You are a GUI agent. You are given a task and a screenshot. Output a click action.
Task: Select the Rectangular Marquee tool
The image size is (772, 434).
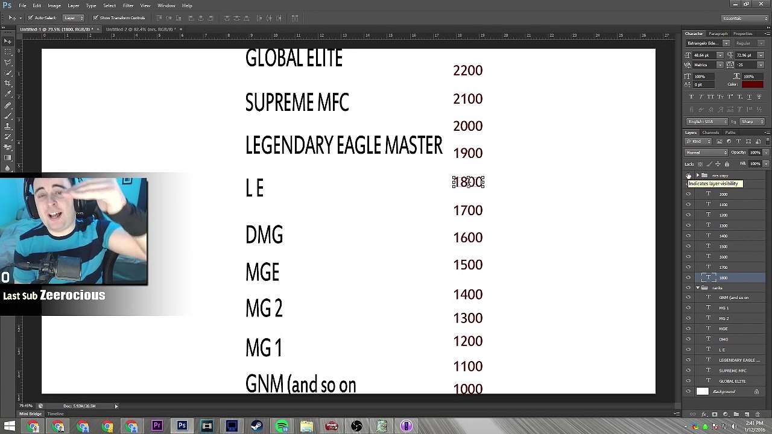tap(8, 52)
